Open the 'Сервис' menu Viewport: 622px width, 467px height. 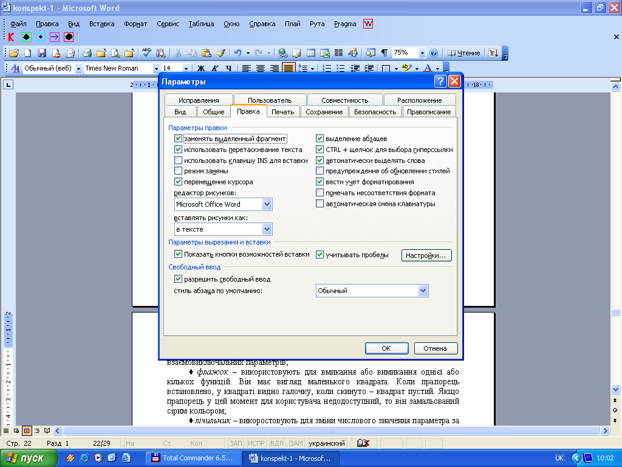(168, 24)
